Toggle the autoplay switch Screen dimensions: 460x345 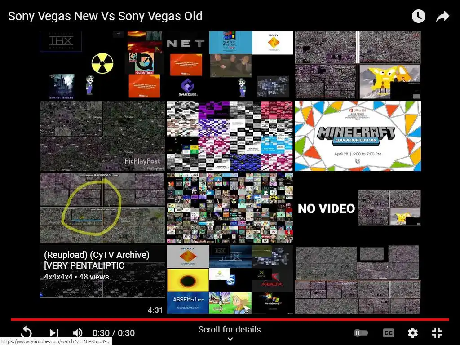(x=361, y=333)
